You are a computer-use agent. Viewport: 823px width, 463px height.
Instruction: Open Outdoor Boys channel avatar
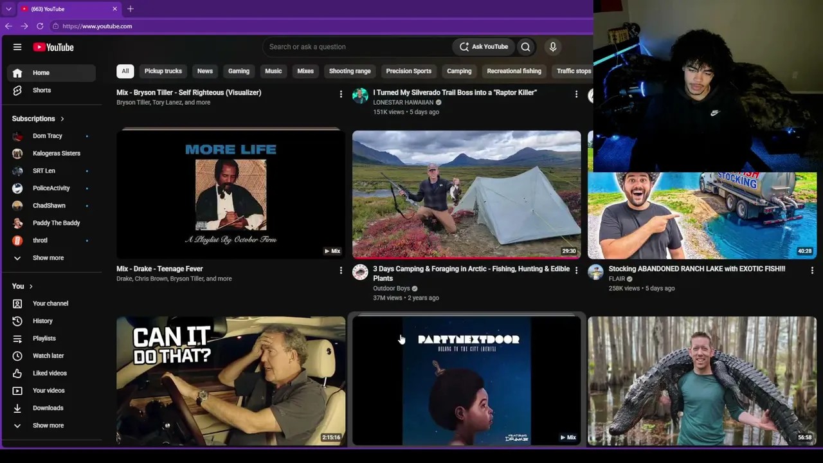(360, 272)
